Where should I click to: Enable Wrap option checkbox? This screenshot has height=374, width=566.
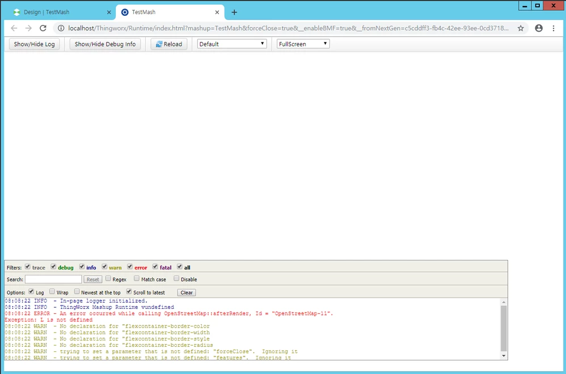[x=52, y=291]
